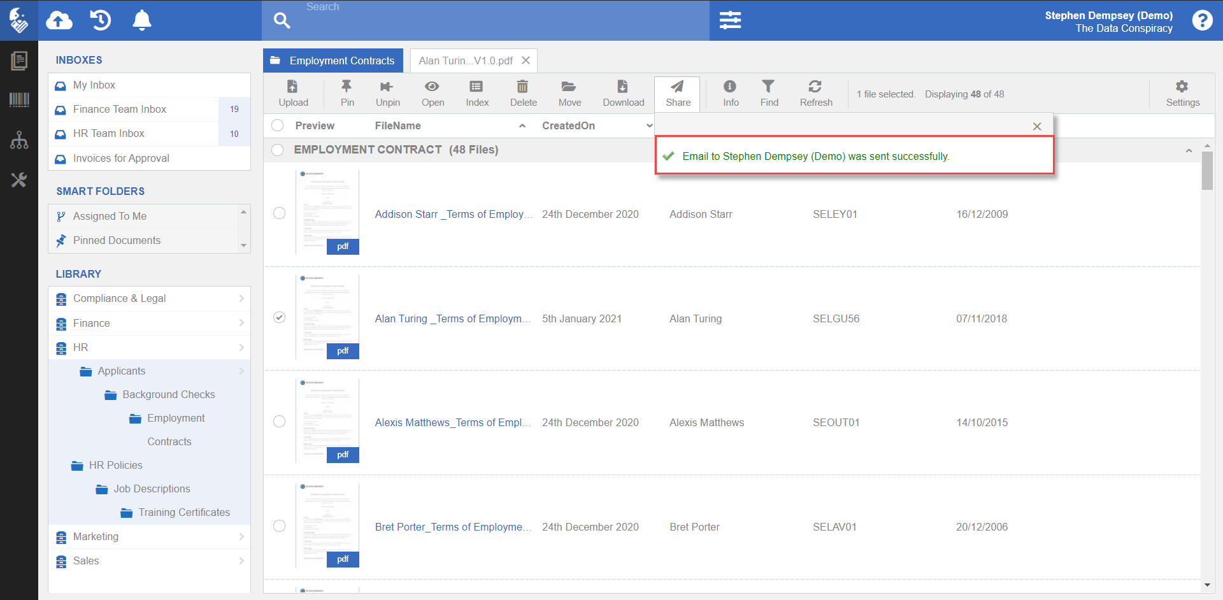Viewport: 1223px width, 600px height.
Task: Open the Finance Team Inbox
Action: pyautogui.click(x=149, y=110)
